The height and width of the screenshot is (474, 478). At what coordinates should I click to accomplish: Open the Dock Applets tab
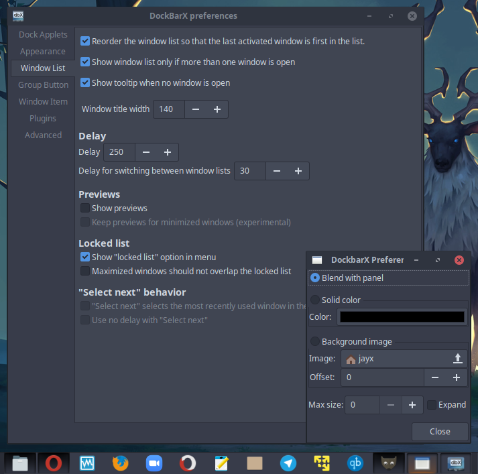(x=43, y=34)
